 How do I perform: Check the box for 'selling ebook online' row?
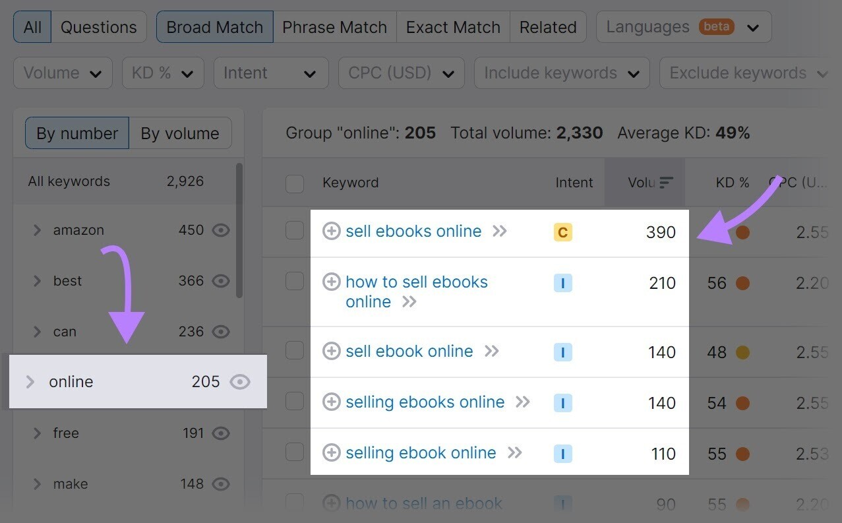tap(295, 452)
